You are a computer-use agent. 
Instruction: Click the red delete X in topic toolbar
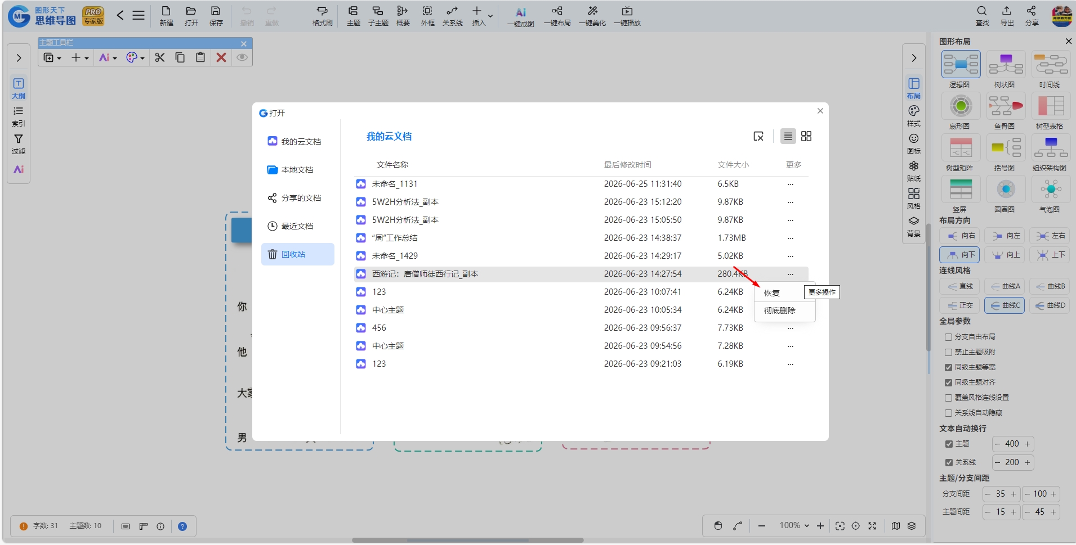tap(221, 57)
